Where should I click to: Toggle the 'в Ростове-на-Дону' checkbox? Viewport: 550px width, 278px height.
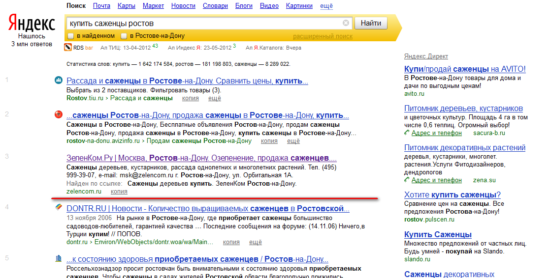[124, 36]
